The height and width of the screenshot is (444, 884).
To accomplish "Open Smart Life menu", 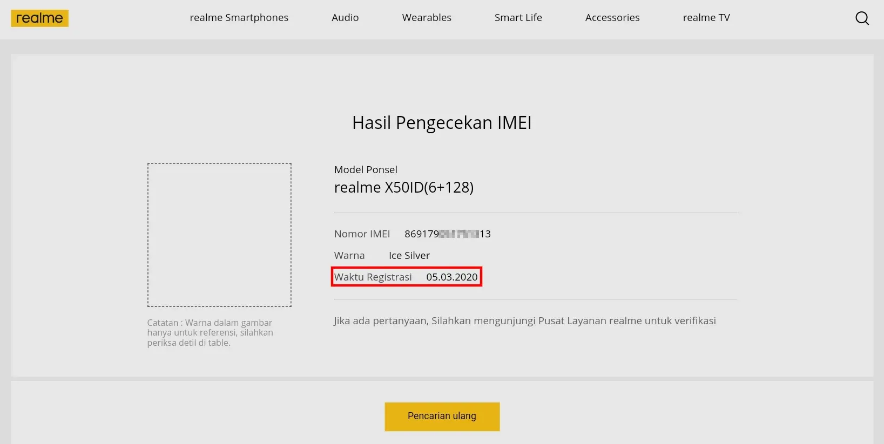I will [x=518, y=18].
